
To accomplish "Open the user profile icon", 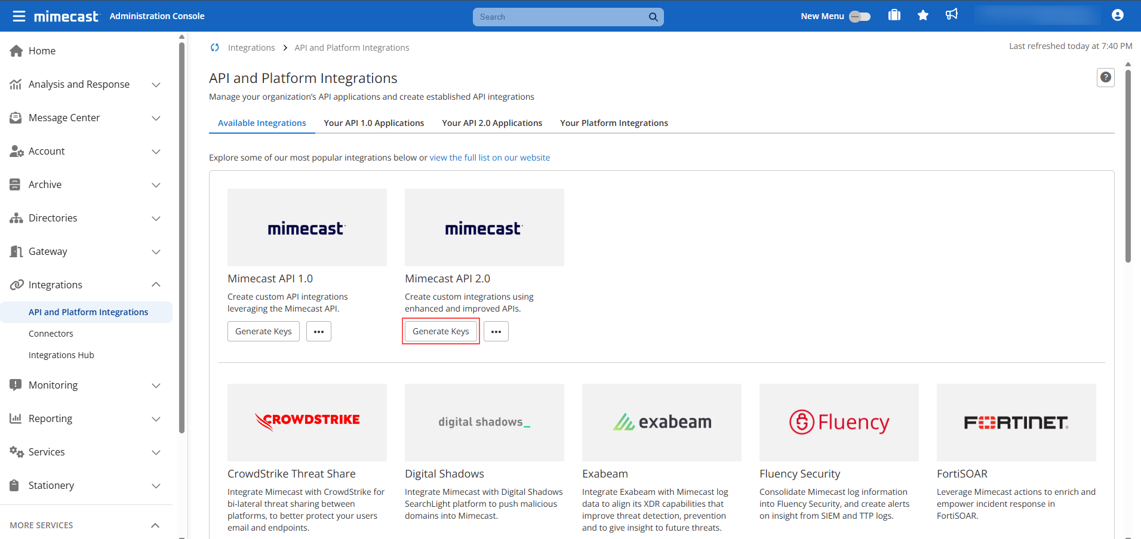I will point(1118,16).
